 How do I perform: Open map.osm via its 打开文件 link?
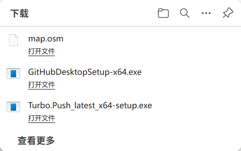pos(42,51)
